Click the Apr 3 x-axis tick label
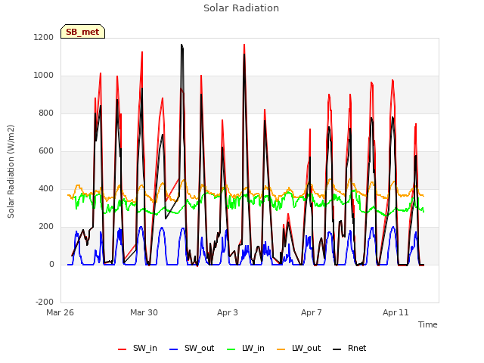This screenshot has width=484, height=363. click(228, 312)
